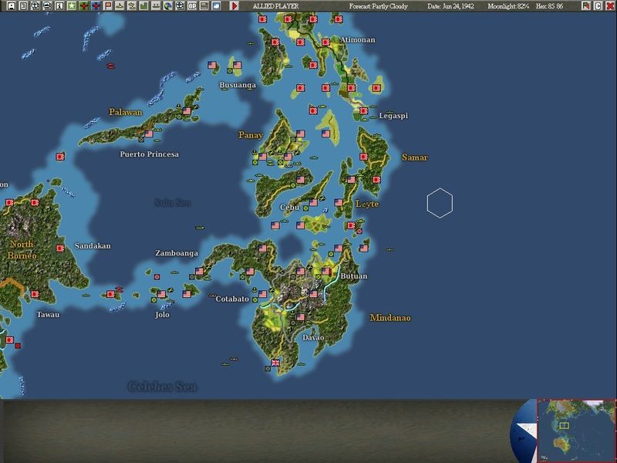Click the red X exit icon
Screen dimensions: 617x463
610,5
